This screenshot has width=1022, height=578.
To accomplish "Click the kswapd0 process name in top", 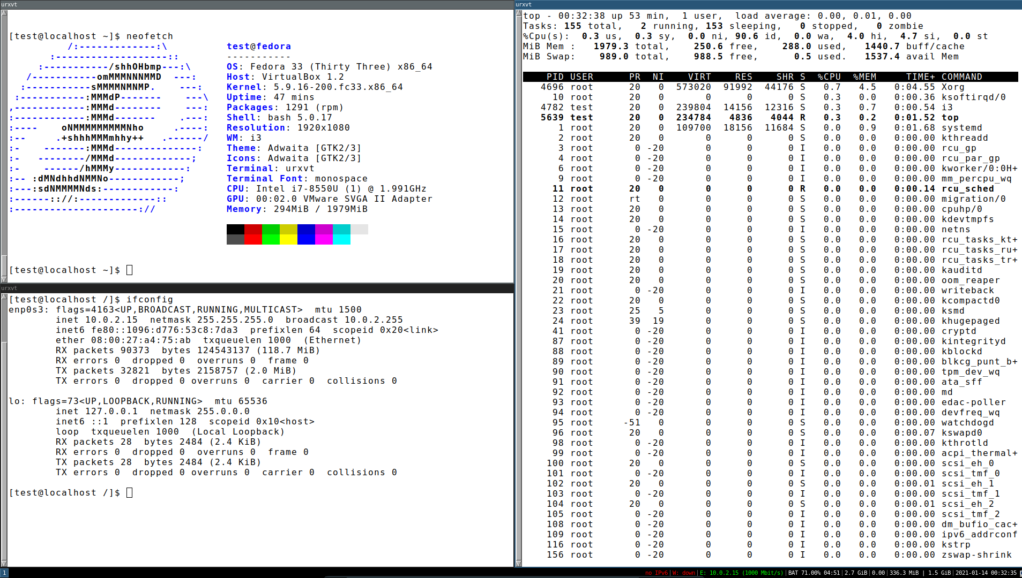I will click(962, 433).
